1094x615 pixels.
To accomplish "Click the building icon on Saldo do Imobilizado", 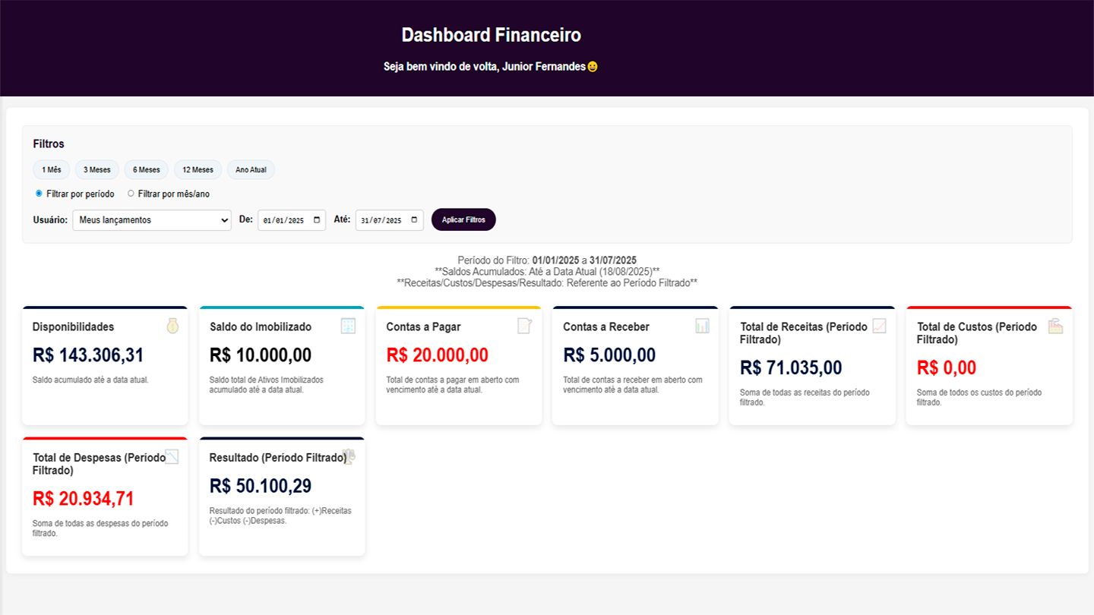I will tap(348, 326).
